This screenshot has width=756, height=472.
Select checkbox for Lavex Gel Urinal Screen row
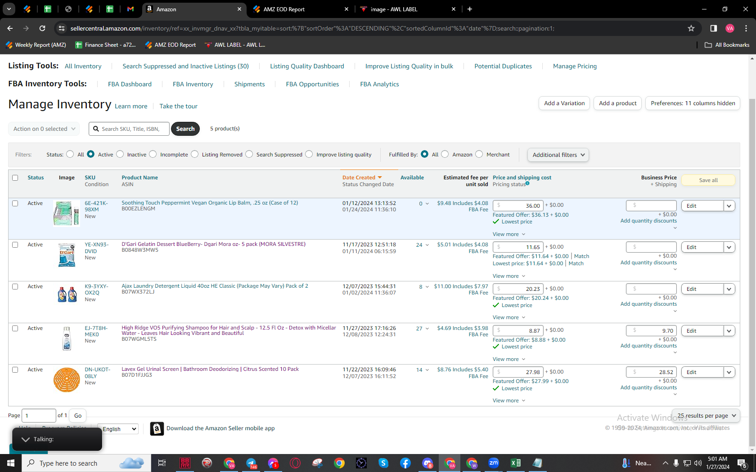(x=15, y=370)
